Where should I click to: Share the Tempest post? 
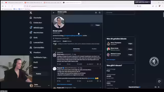[100, 81]
